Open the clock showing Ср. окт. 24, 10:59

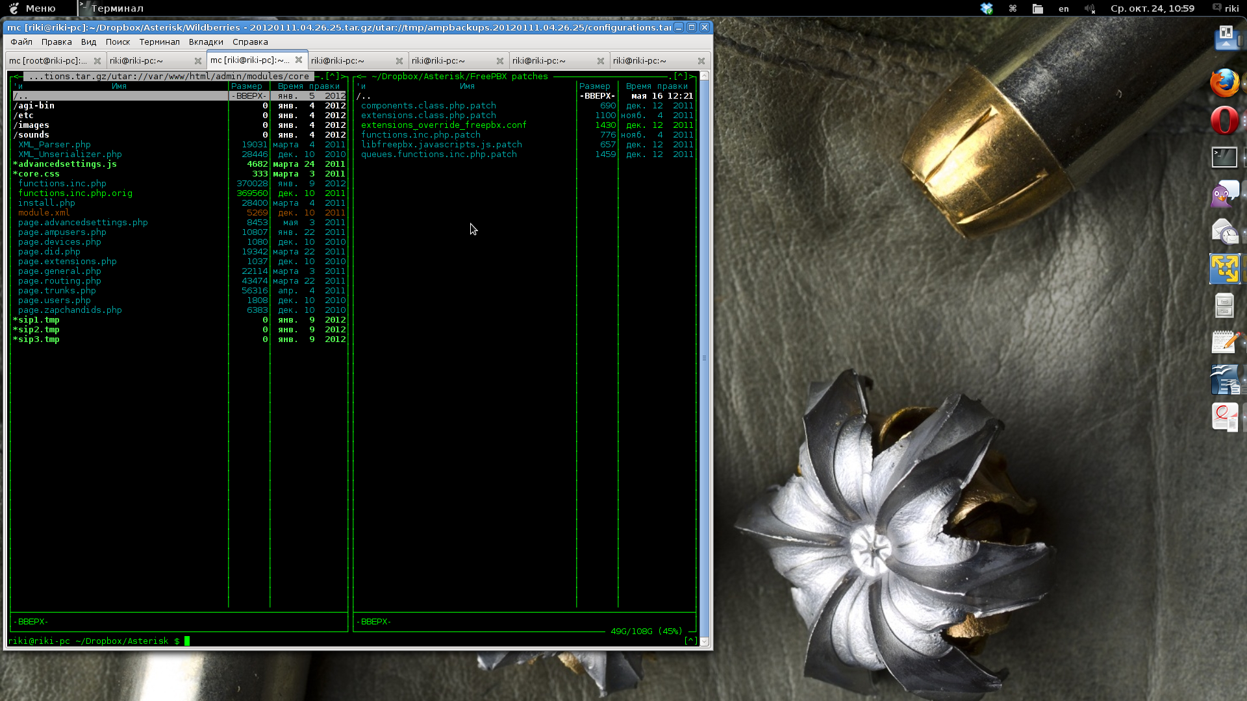point(1152,8)
